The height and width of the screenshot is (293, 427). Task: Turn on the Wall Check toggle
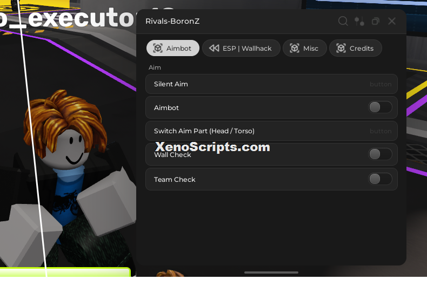pos(380,154)
